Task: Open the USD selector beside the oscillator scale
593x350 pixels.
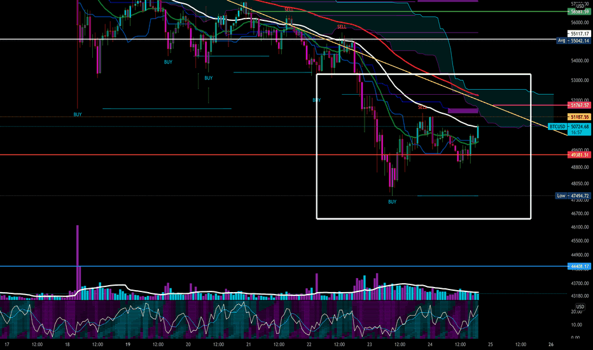Action: click(x=580, y=307)
